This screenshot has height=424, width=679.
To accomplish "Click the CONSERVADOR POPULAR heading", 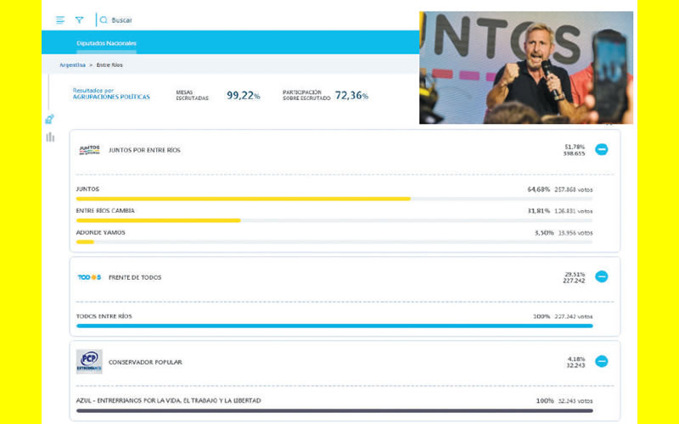I will click(145, 362).
